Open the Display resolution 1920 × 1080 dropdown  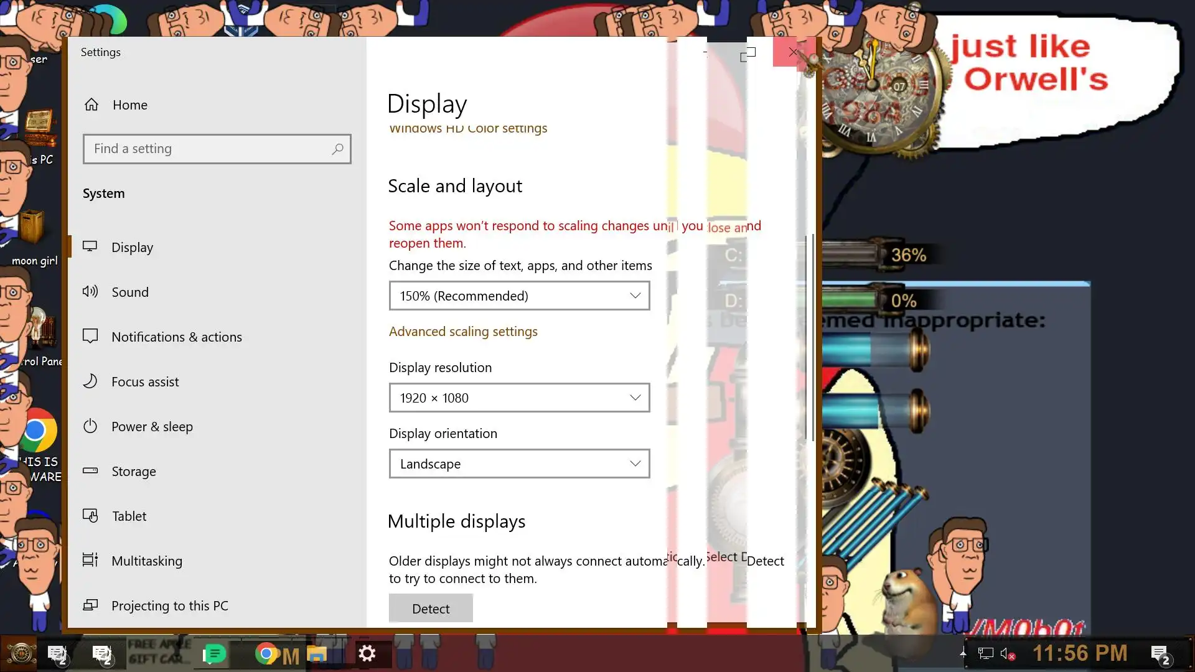(x=519, y=398)
